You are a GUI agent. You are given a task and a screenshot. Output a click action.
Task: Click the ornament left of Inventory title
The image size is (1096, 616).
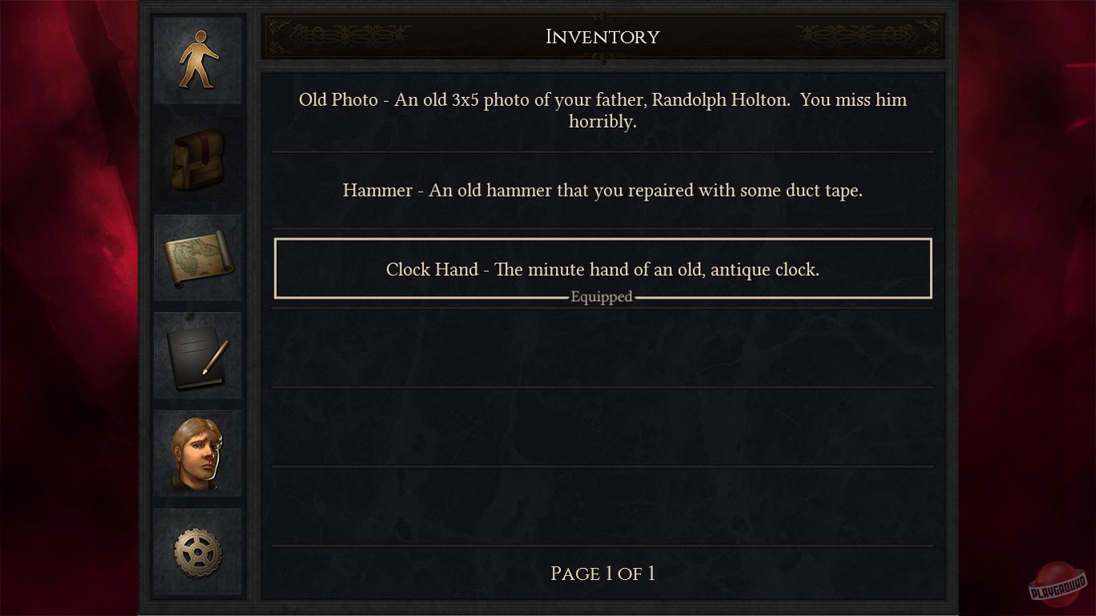(x=337, y=35)
